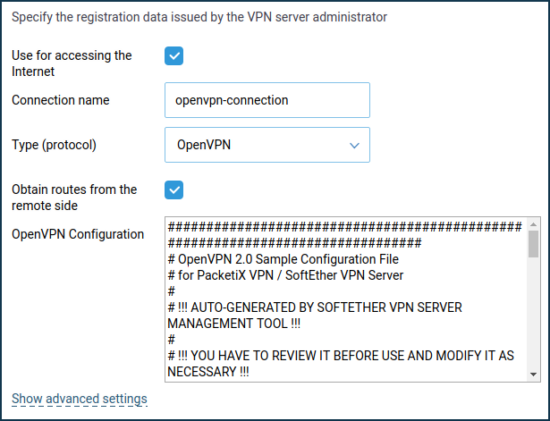
Task: Toggle the "Obtain routes from the remote side" checkbox
Action: 174,190
